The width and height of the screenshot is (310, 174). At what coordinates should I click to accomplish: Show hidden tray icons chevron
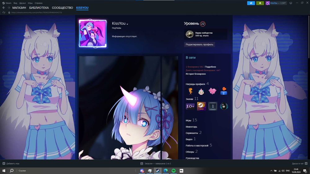tap(271, 171)
